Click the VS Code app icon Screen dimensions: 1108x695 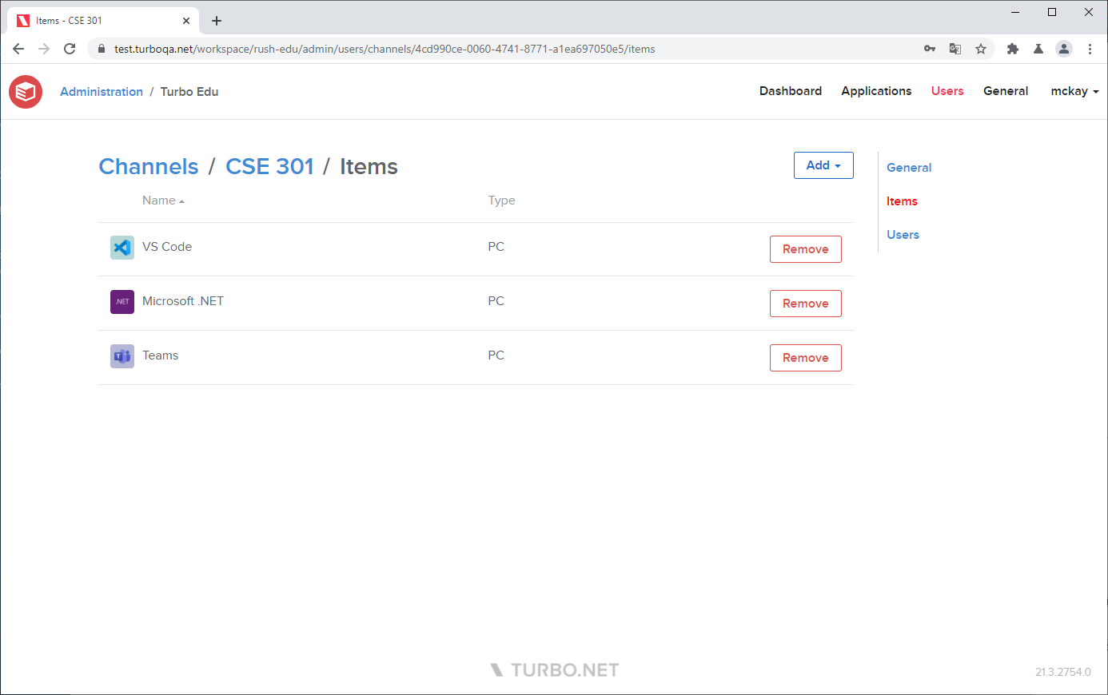122,248
